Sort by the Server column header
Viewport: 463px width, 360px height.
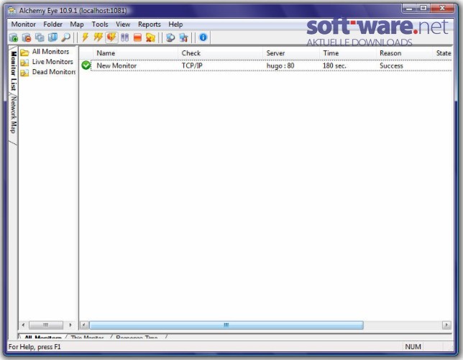[x=291, y=53]
